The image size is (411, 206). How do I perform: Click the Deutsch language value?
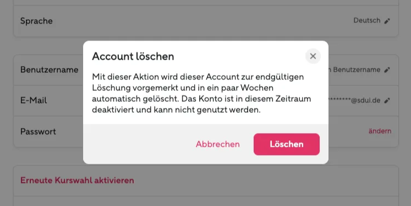(x=366, y=21)
